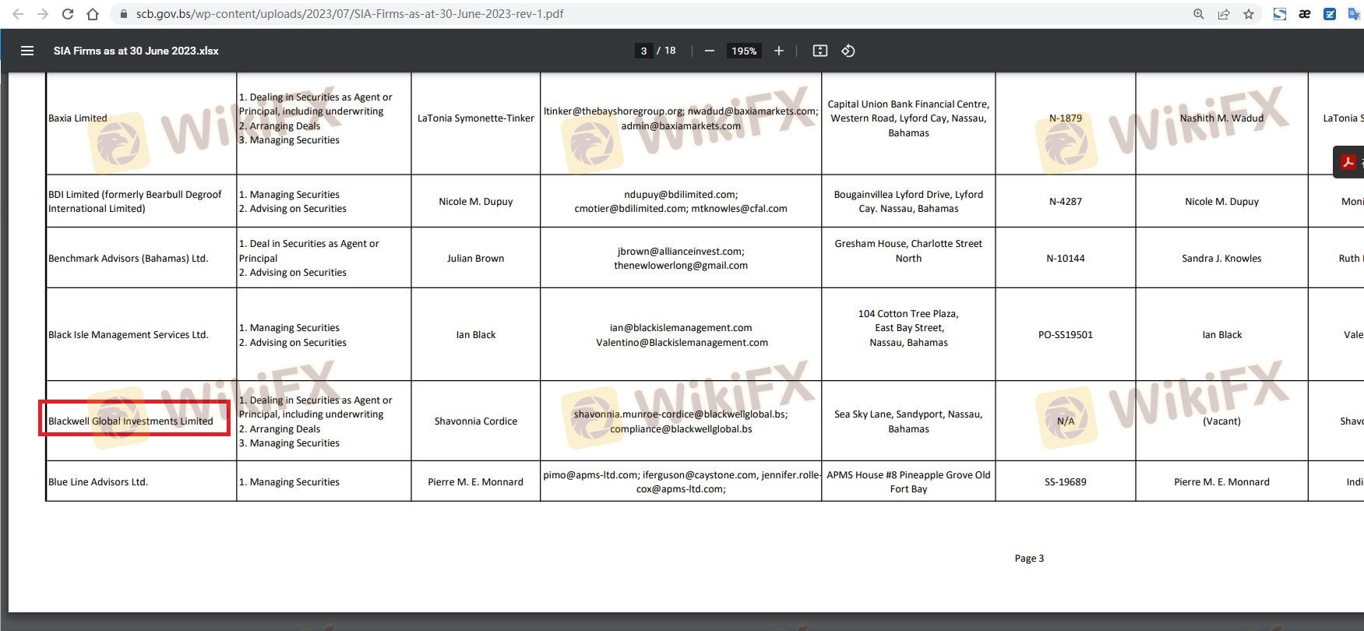Click 'ian@blackislemanagement.com' email text

(x=681, y=328)
